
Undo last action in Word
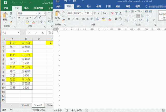point(66,1)
